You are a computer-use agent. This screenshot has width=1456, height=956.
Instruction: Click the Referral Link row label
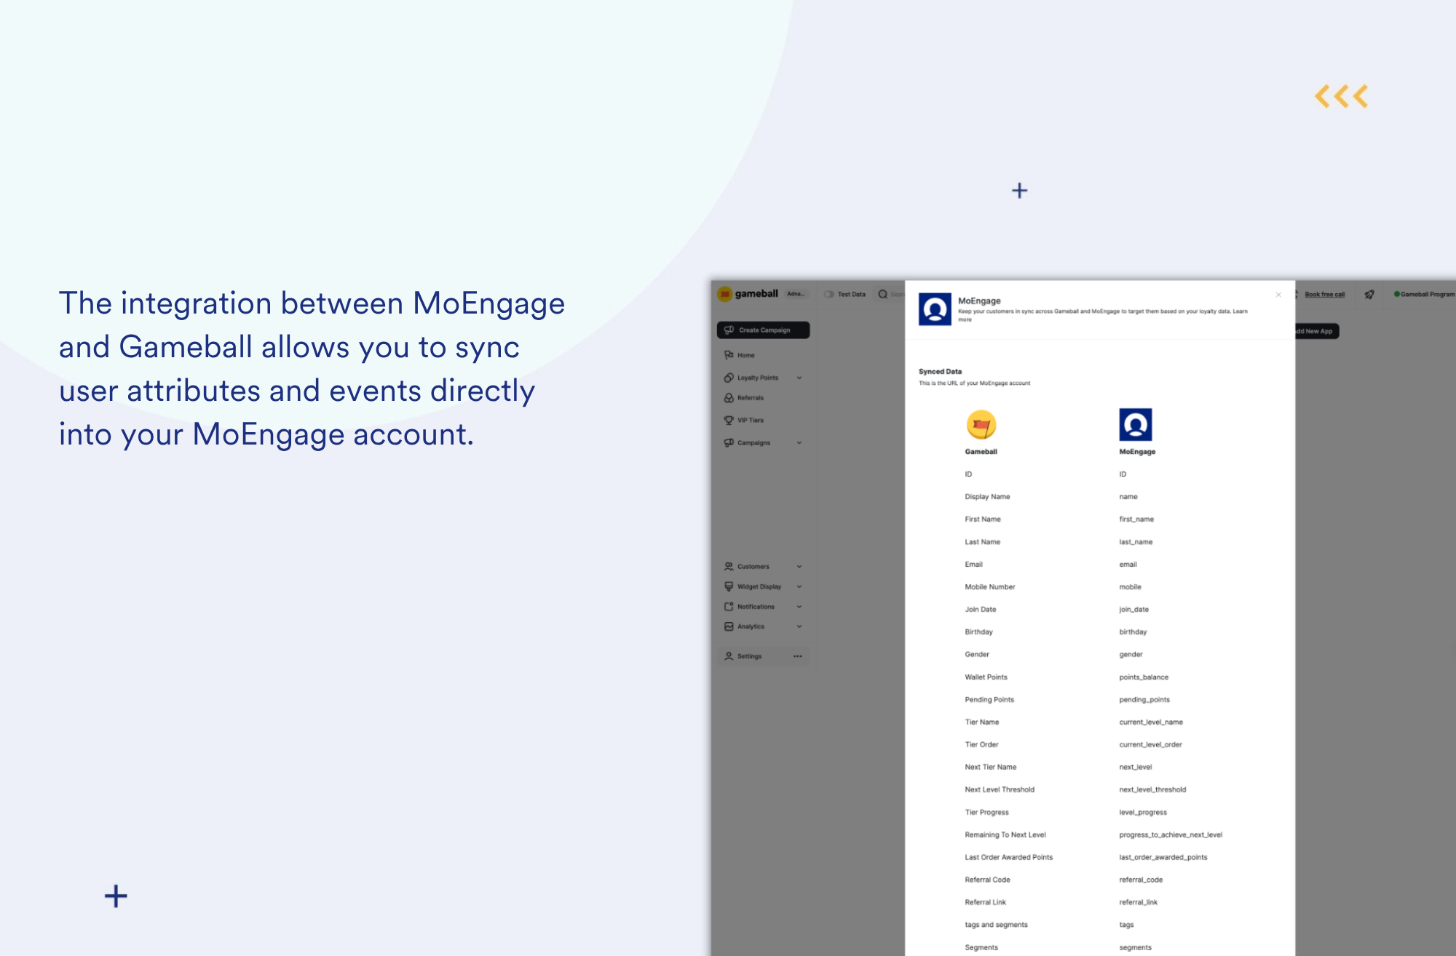click(x=985, y=903)
